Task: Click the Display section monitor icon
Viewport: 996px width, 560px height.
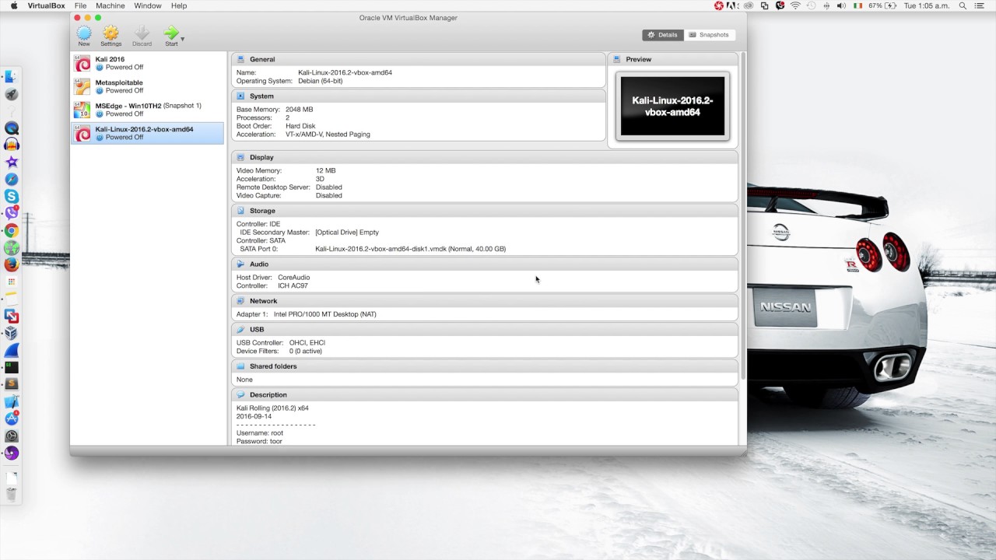Action: point(240,157)
